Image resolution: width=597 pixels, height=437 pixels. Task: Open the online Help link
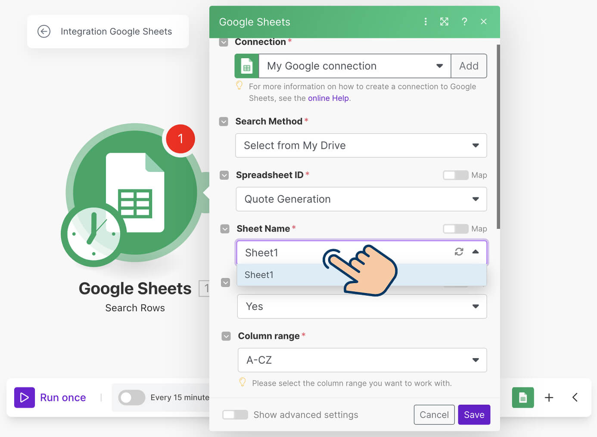[x=328, y=98]
